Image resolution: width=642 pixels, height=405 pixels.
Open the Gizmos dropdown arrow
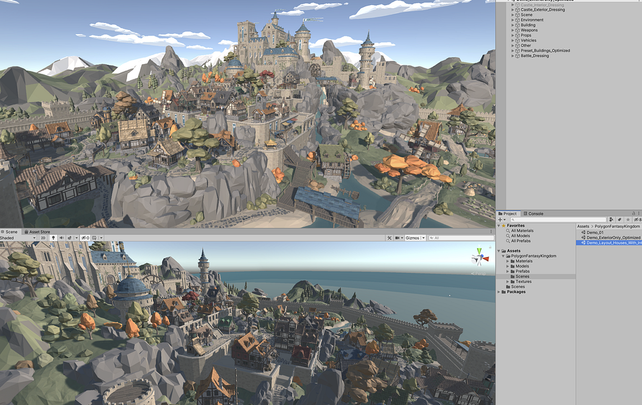423,238
